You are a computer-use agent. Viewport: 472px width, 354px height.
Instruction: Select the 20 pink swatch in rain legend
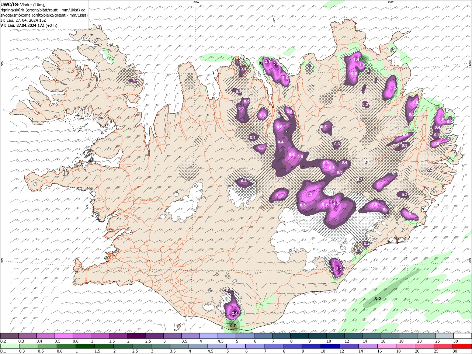424,346
